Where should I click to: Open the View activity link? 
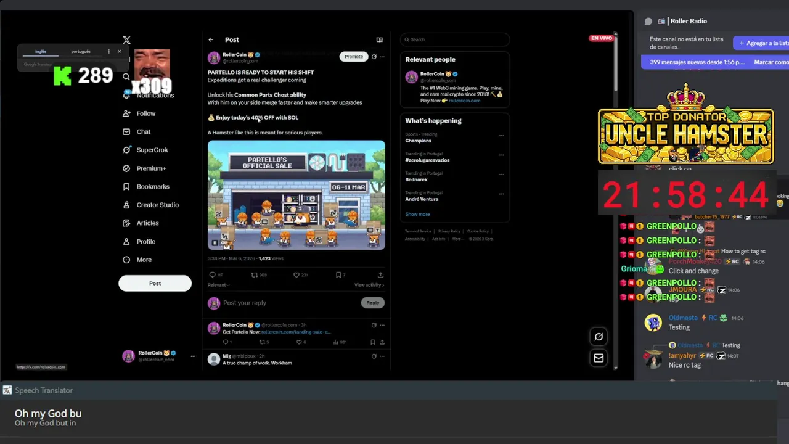click(x=369, y=285)
